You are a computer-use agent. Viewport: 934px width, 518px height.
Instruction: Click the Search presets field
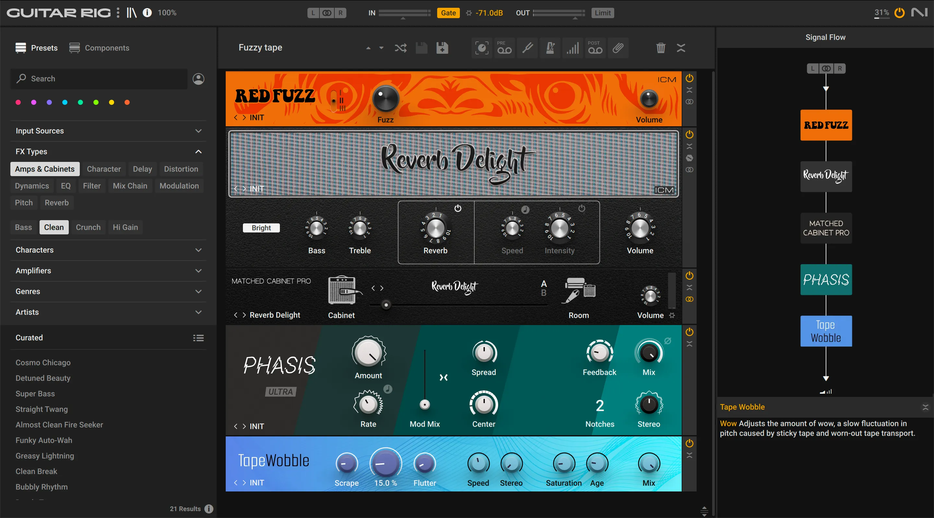[99, 79]
